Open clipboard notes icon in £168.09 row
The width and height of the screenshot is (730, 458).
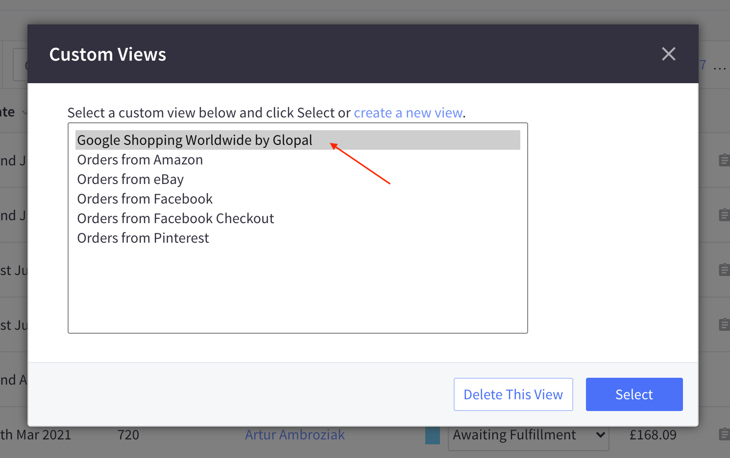pos(724,434)
